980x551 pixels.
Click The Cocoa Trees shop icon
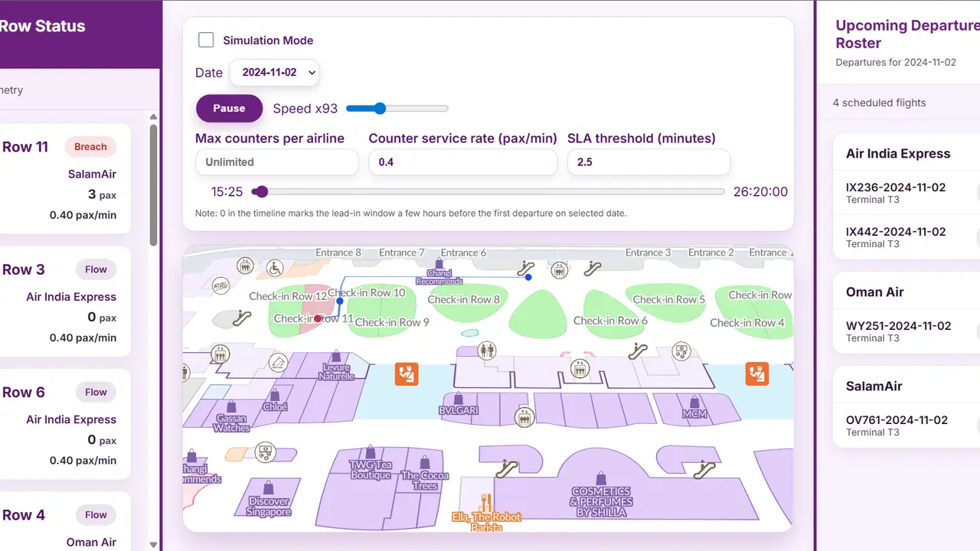(425, 463)
